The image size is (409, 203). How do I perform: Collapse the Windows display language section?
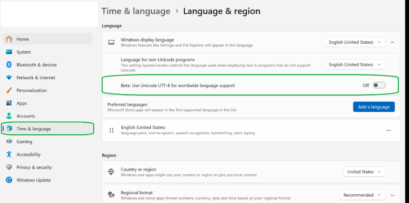(392, 42)
